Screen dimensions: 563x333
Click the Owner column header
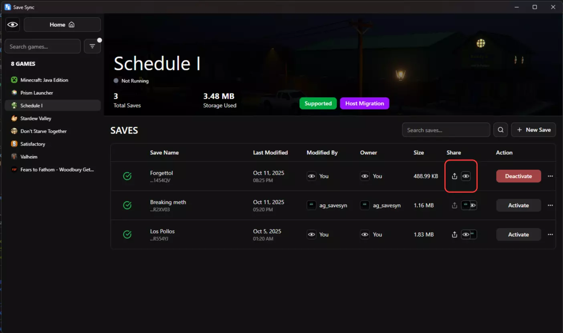(369, 153)
